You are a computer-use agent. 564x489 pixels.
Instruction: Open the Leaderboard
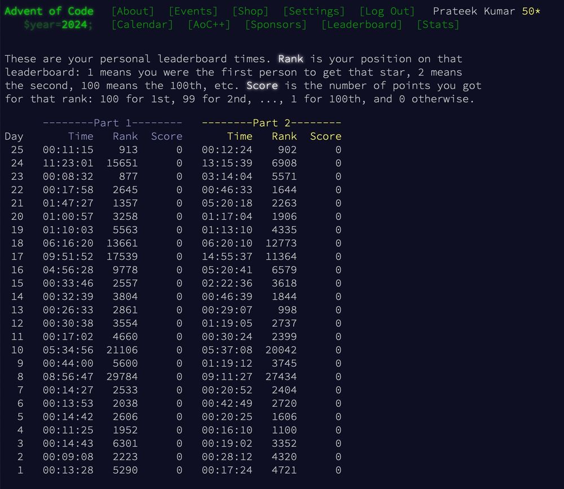pos(361,24)
